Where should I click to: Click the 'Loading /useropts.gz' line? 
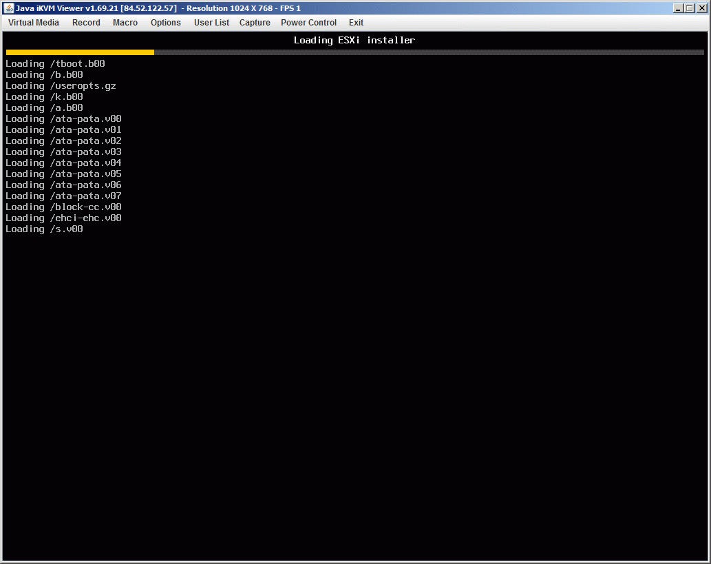(61, 86)
